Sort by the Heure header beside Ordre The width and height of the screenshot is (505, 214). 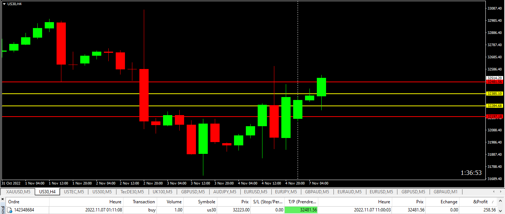(86, 202)
